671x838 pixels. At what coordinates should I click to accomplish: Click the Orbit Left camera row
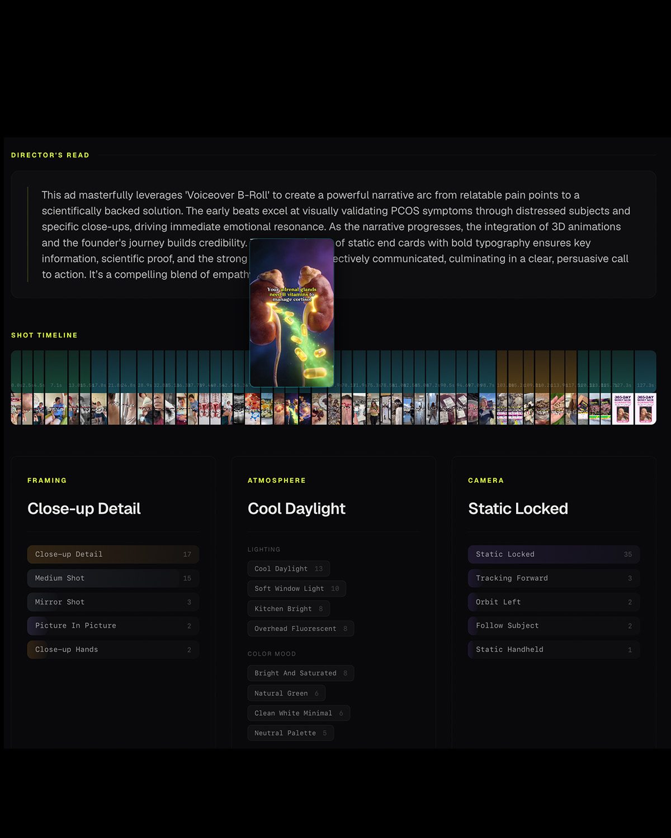click(554, 602)
